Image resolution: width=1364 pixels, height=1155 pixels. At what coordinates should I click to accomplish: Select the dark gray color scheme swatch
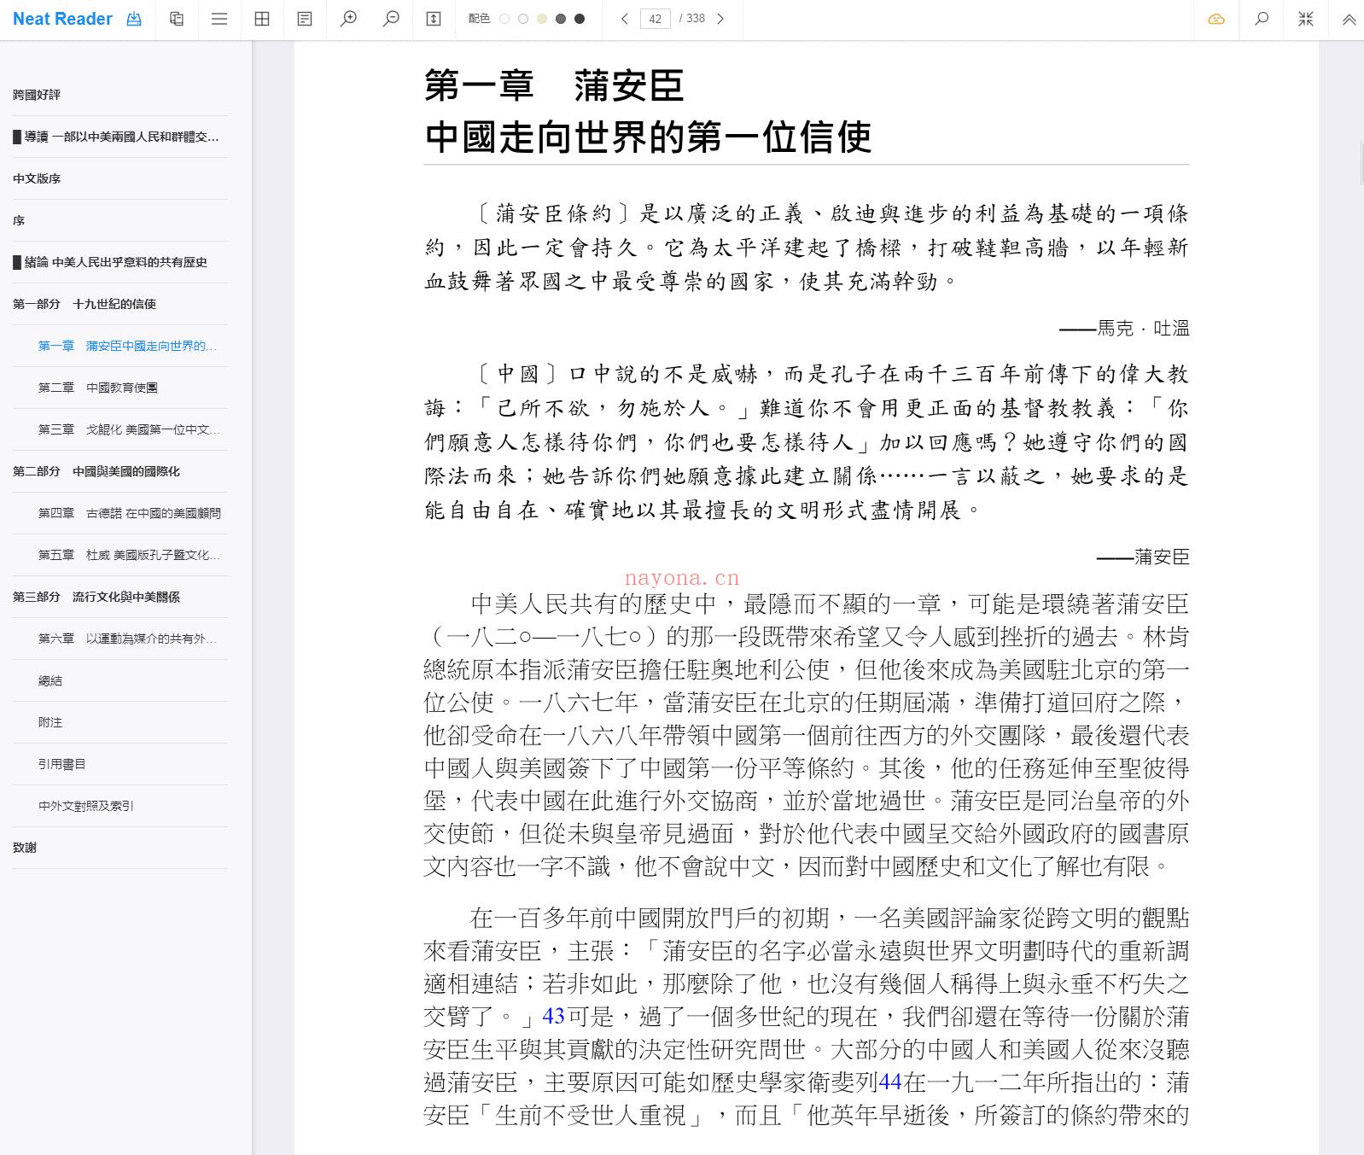pyautogui.click(x=561, y=19)
